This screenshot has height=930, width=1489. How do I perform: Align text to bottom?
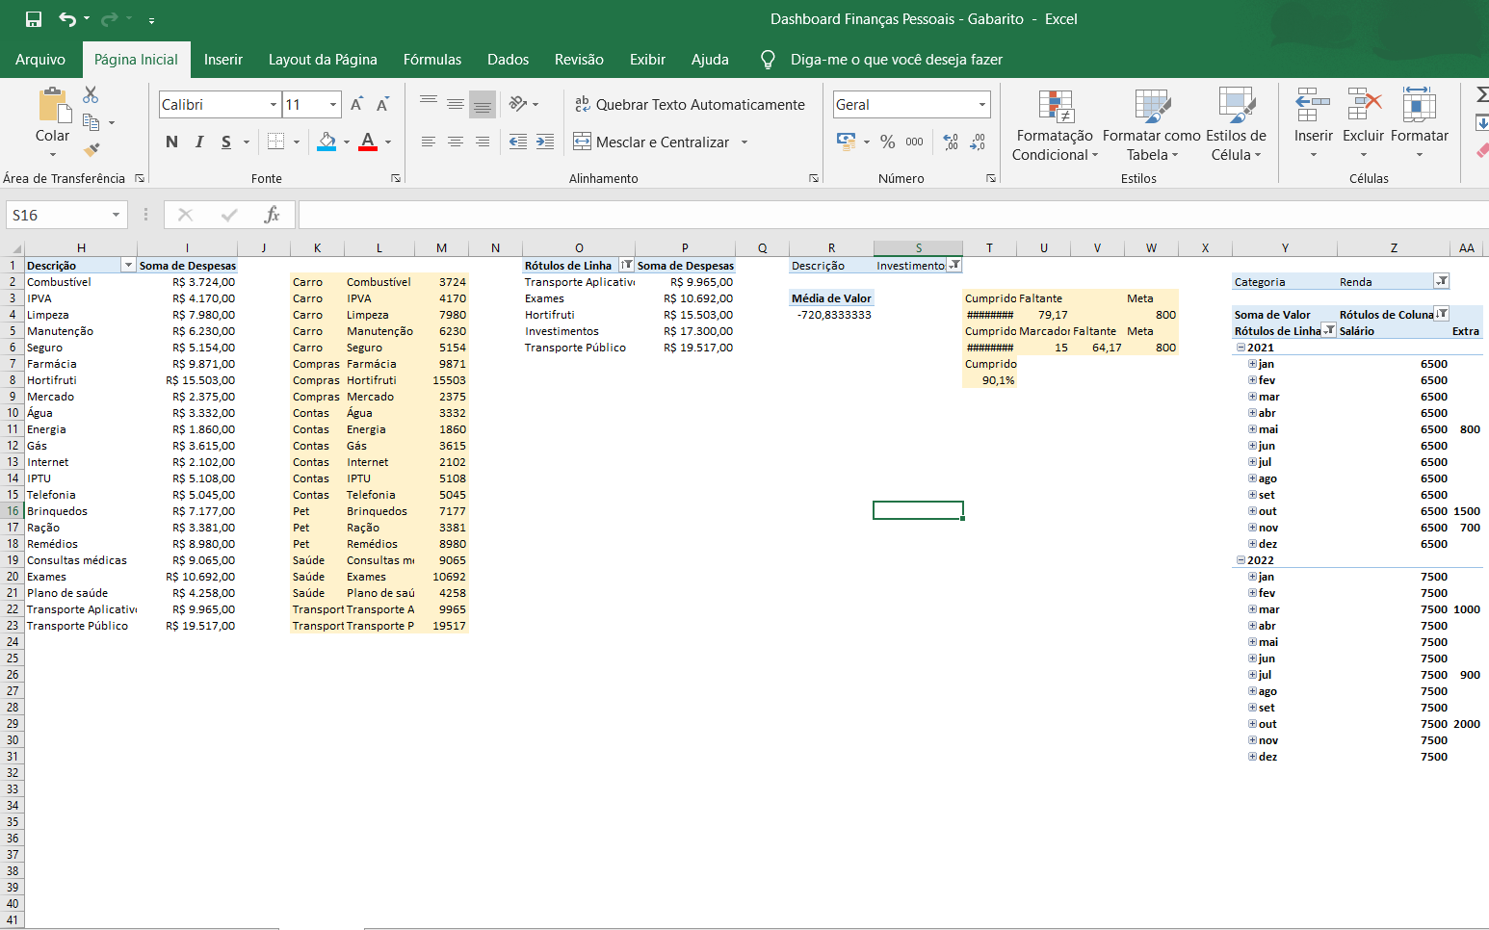pyautogui.click(x=483, y=104)
